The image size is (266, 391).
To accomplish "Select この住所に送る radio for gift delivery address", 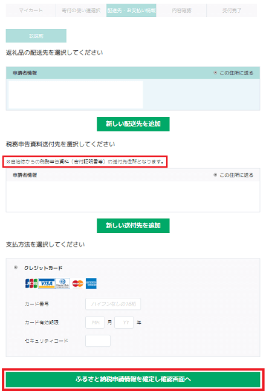I will pyautogui.click(x=215, y=73).
